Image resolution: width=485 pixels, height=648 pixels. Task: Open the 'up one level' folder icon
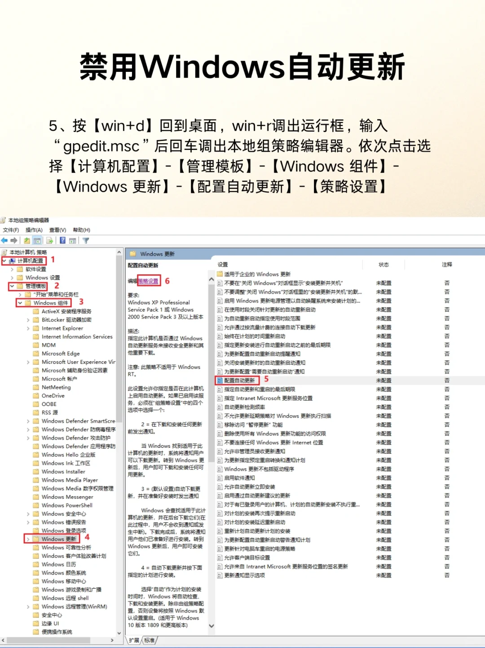27,241
